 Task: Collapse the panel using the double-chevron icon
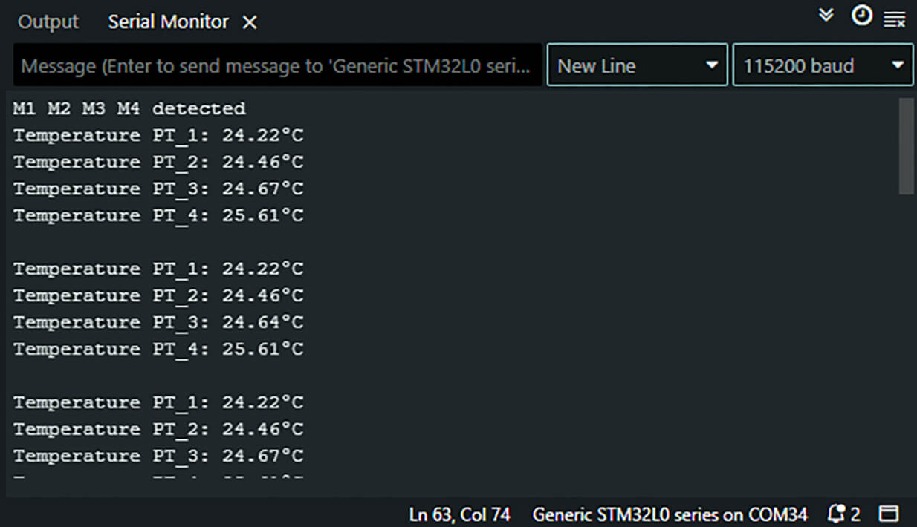[826, 15]
